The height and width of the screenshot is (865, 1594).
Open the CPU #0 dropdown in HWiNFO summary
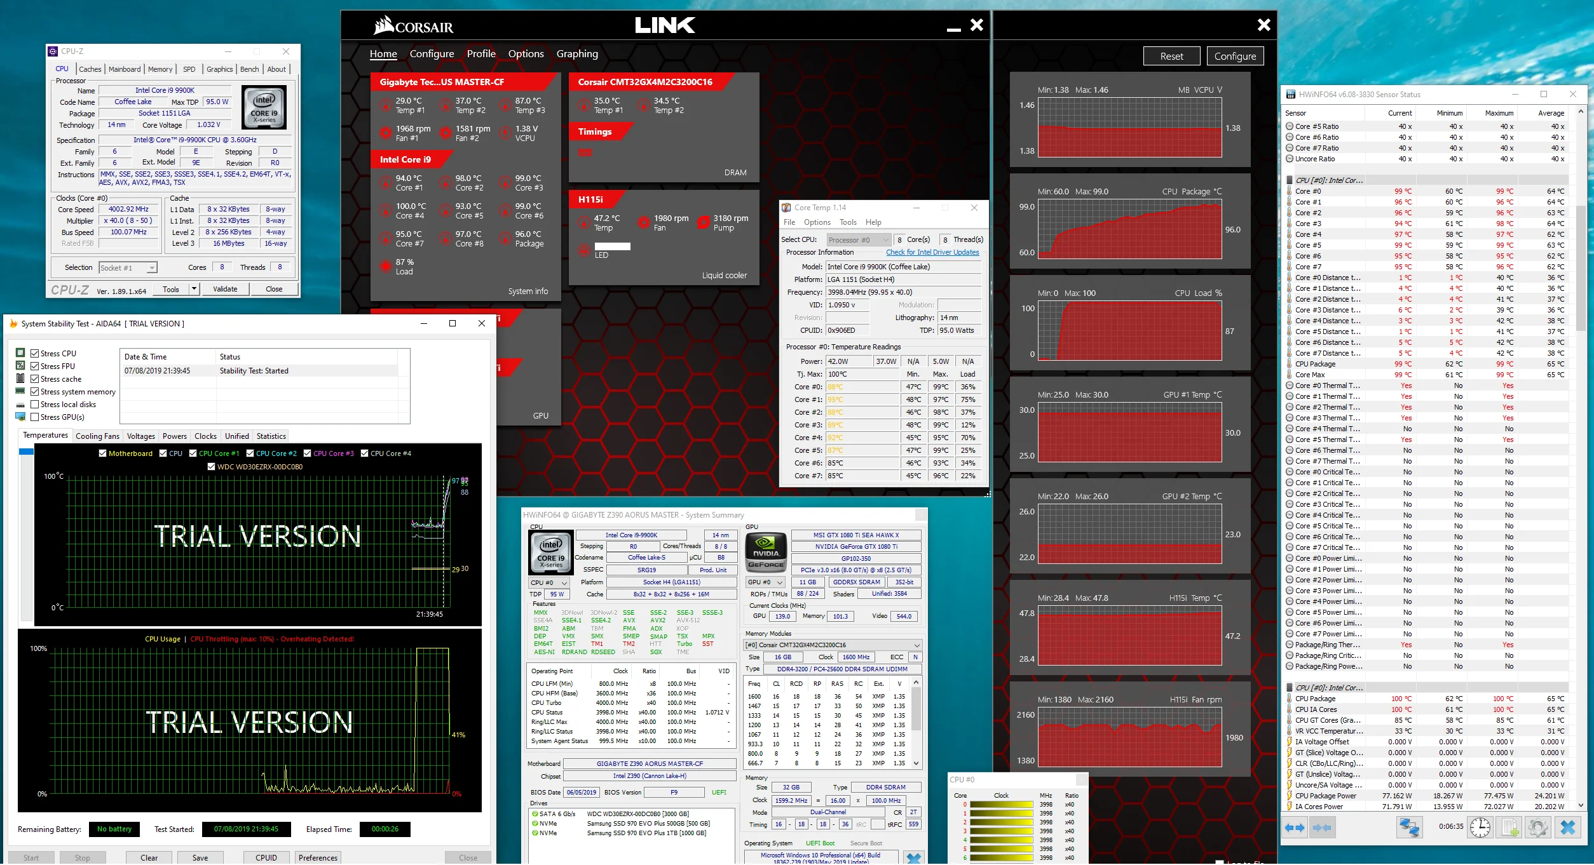548,582
